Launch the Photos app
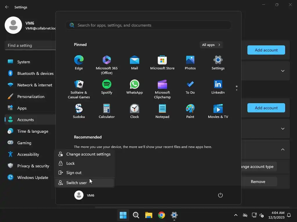The image size is (297, 222). coord(190,63)
